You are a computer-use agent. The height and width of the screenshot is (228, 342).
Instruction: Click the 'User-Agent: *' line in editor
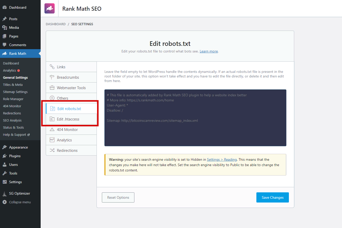pos(117,105)
